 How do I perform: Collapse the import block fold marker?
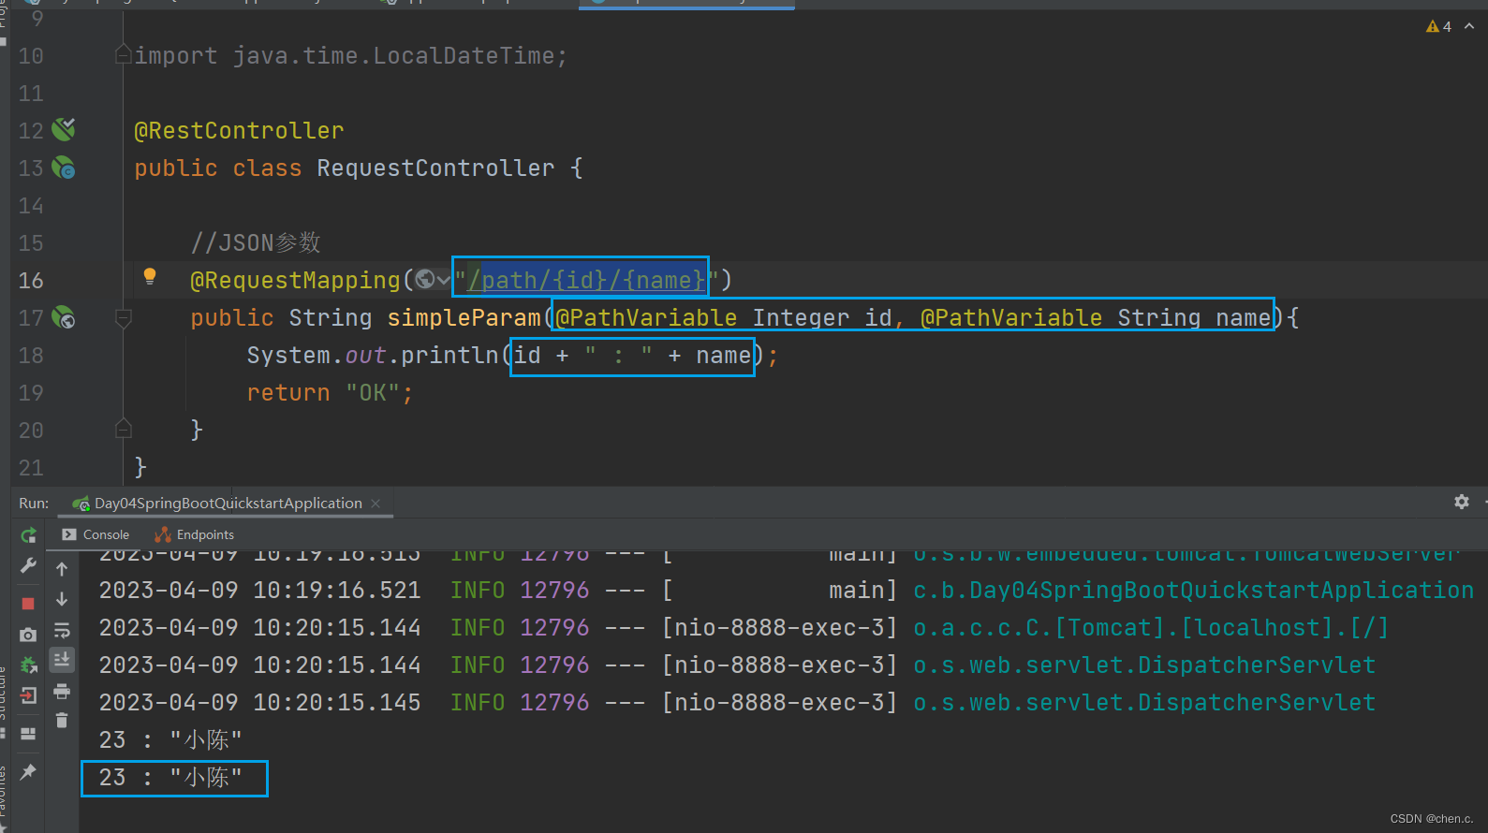[123, 55]
